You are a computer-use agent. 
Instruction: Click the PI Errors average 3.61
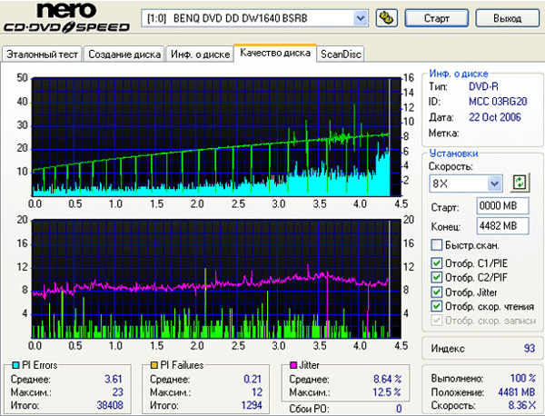[x=114, y=379]
